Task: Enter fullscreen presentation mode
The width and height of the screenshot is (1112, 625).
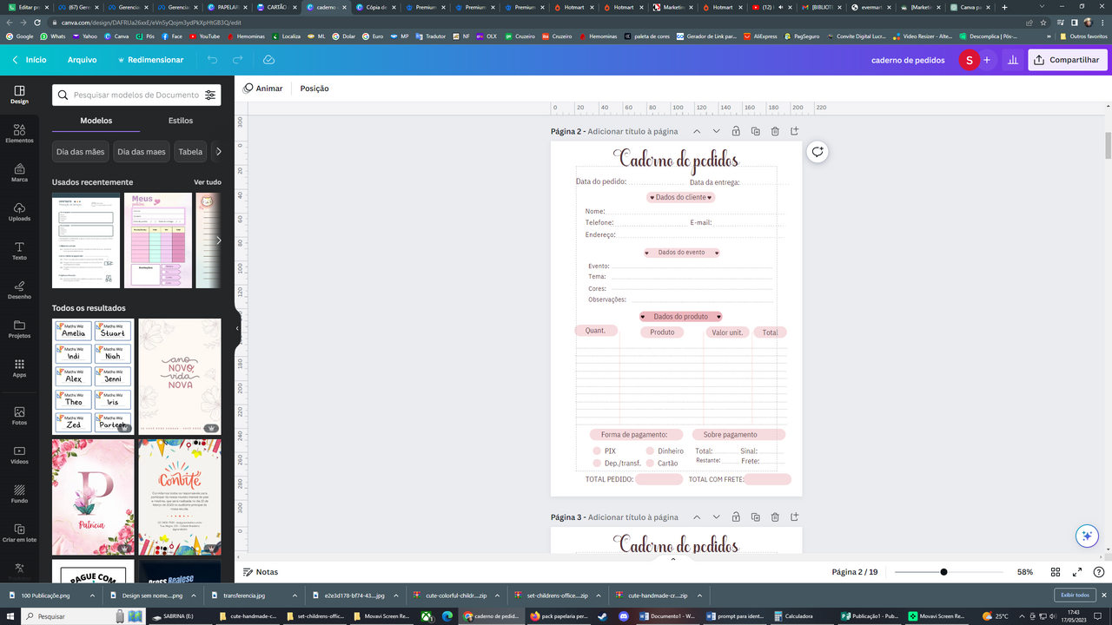Action: 1077,572
